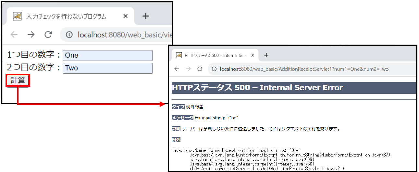
Task: Click the first number field containing One
Action: point(107,55)
